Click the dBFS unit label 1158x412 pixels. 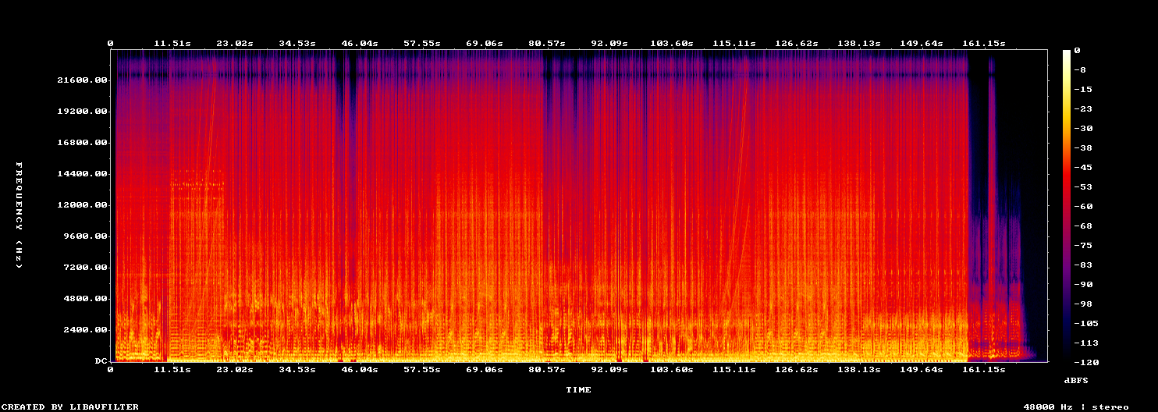(1076, 380)
